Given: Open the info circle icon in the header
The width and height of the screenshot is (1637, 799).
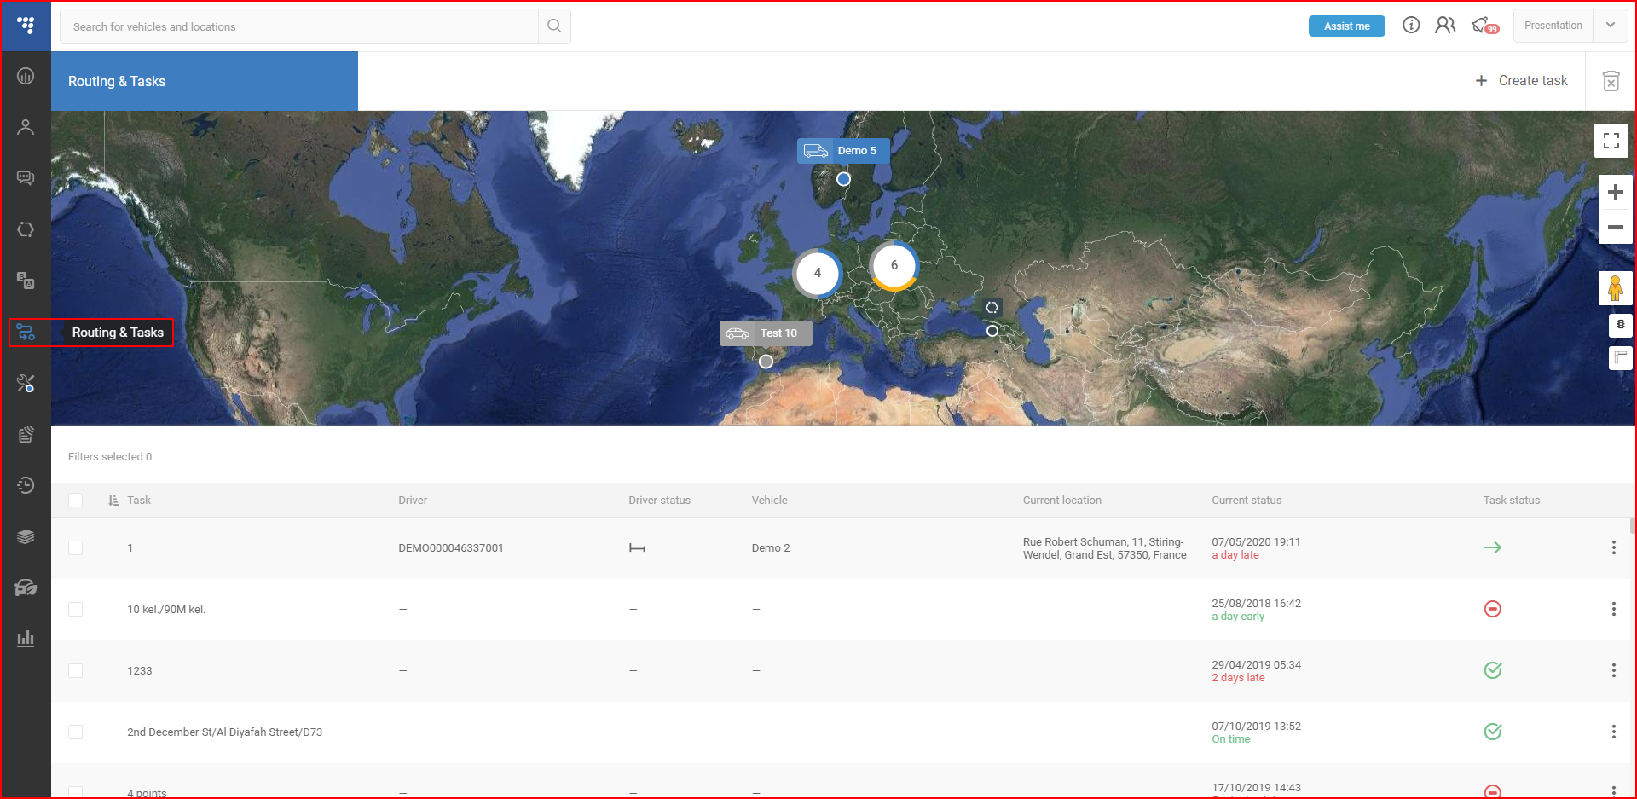Looking at the screenshot, I should click(1411, 26).
